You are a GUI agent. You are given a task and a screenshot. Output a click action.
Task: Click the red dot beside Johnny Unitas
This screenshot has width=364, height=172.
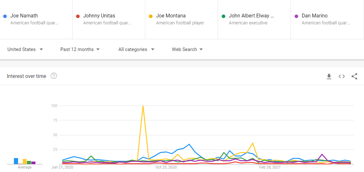pyautogui.click(x=78, y=16)
